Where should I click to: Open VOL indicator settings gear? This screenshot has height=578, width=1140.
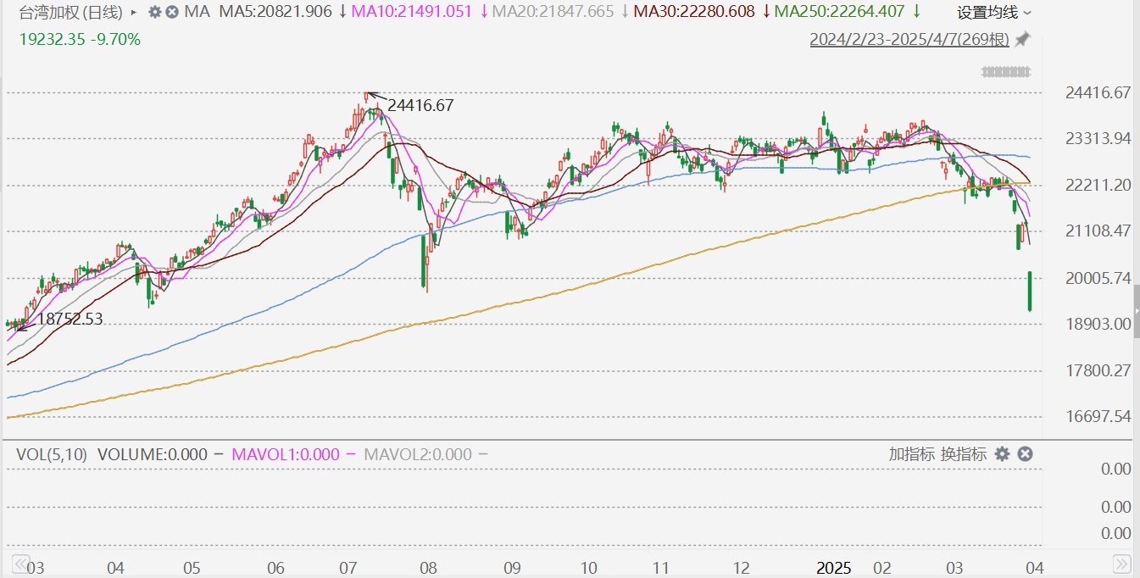tap(1002, 454)
